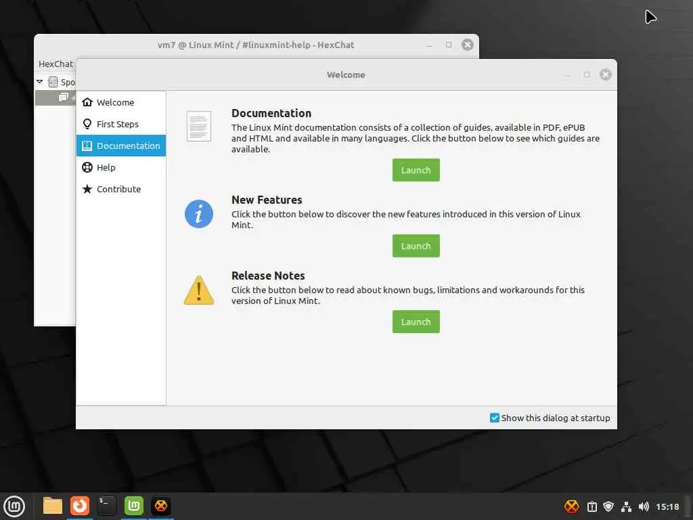Launch Firefox from the panel
Viewport: 693px width, 520px height.
pos(80,506)
